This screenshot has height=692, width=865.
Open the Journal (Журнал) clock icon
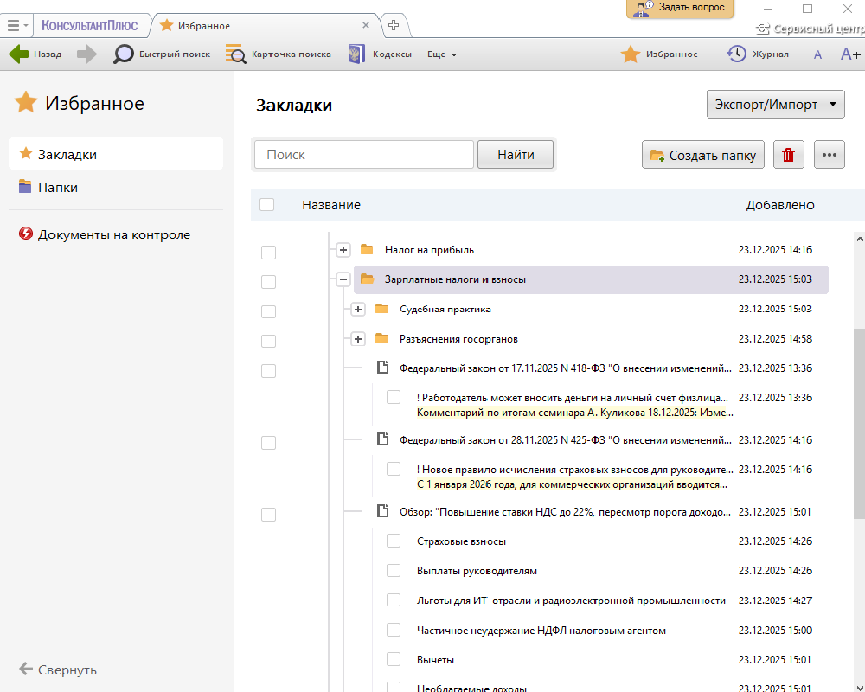(736, 54)
